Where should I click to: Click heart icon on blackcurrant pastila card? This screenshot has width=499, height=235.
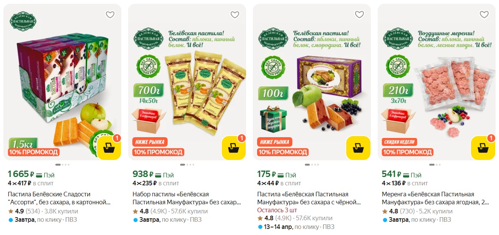point(359,15)
